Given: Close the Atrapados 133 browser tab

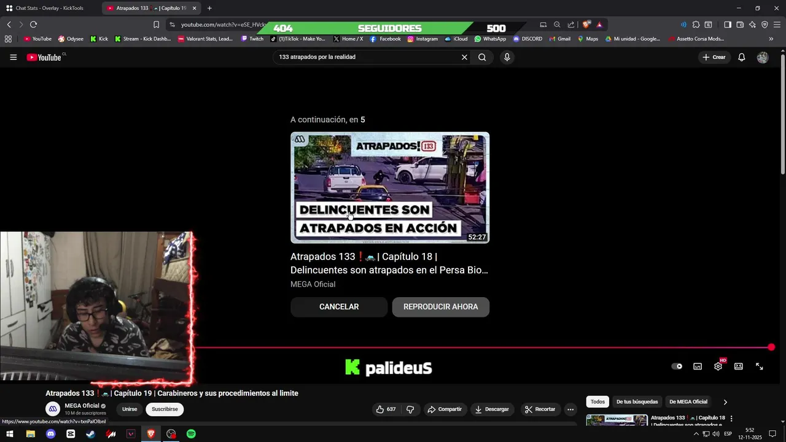Looking at the screenshot, I should (x=194, y=8).
